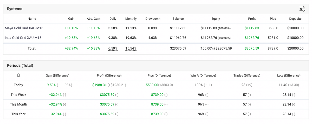Sort systems by Gain column header
This screenshot has width=312, height=124.
point(71,19)
